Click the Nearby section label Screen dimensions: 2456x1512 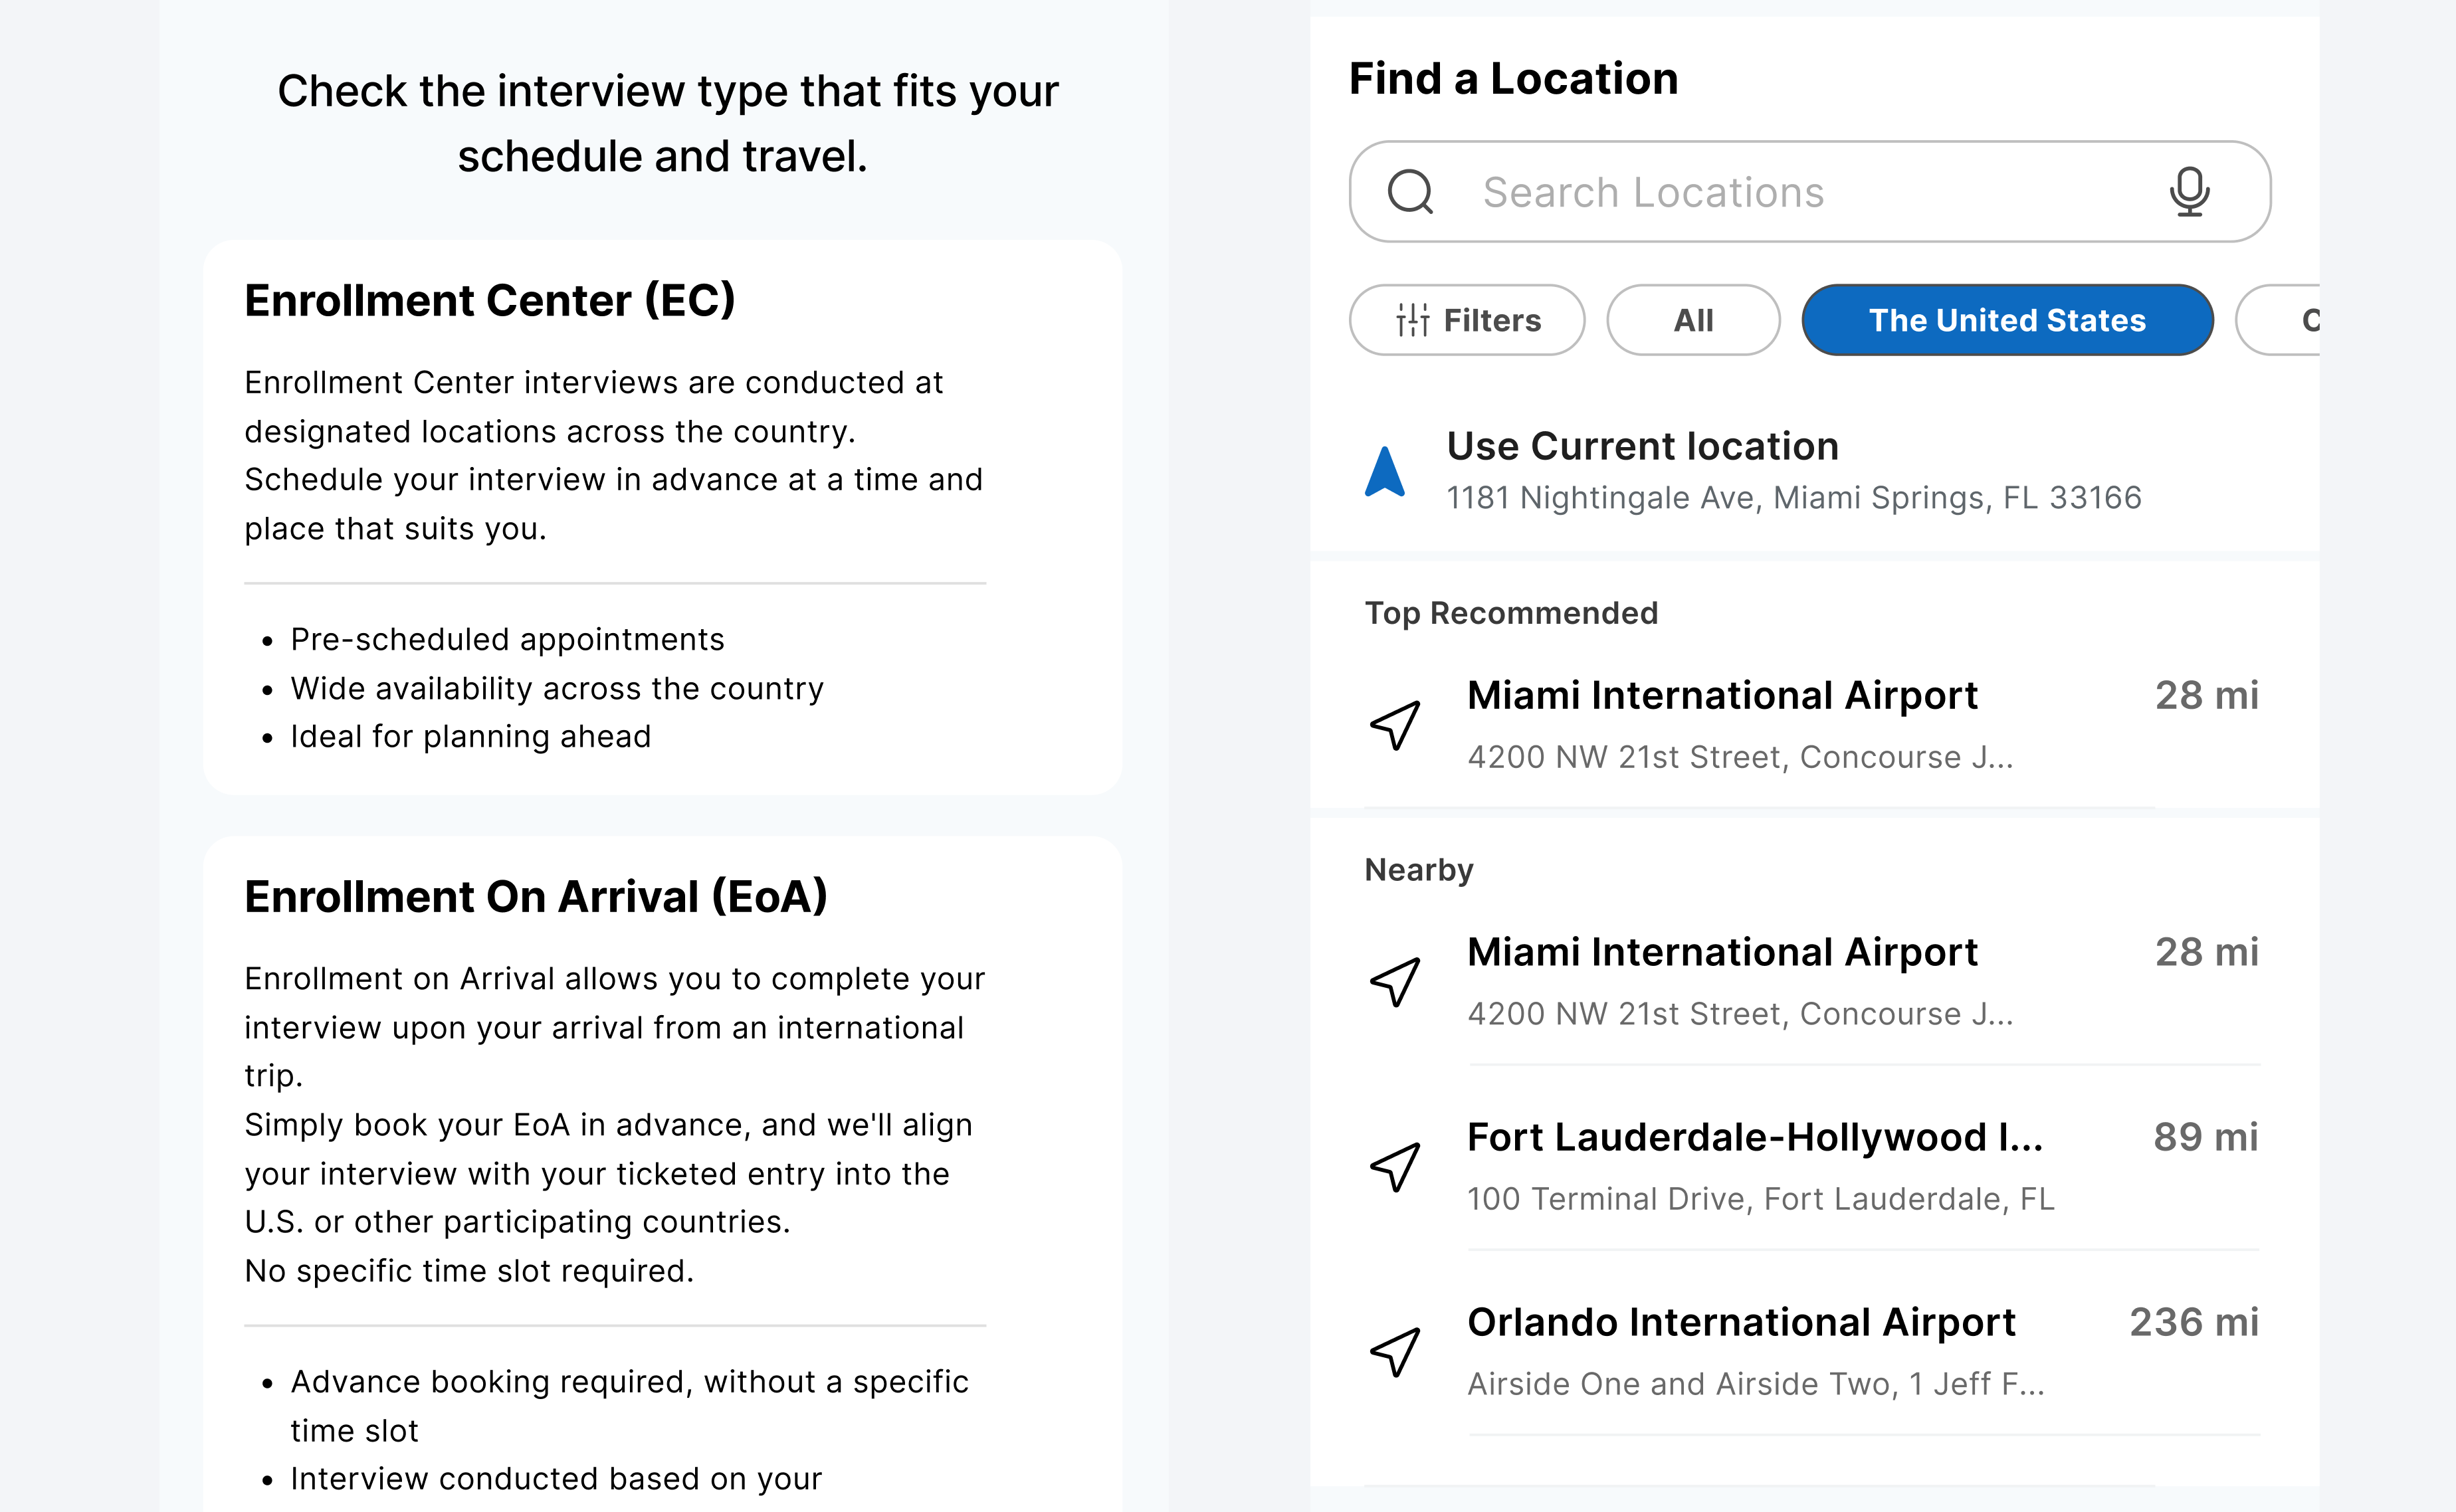[1419, 870]
